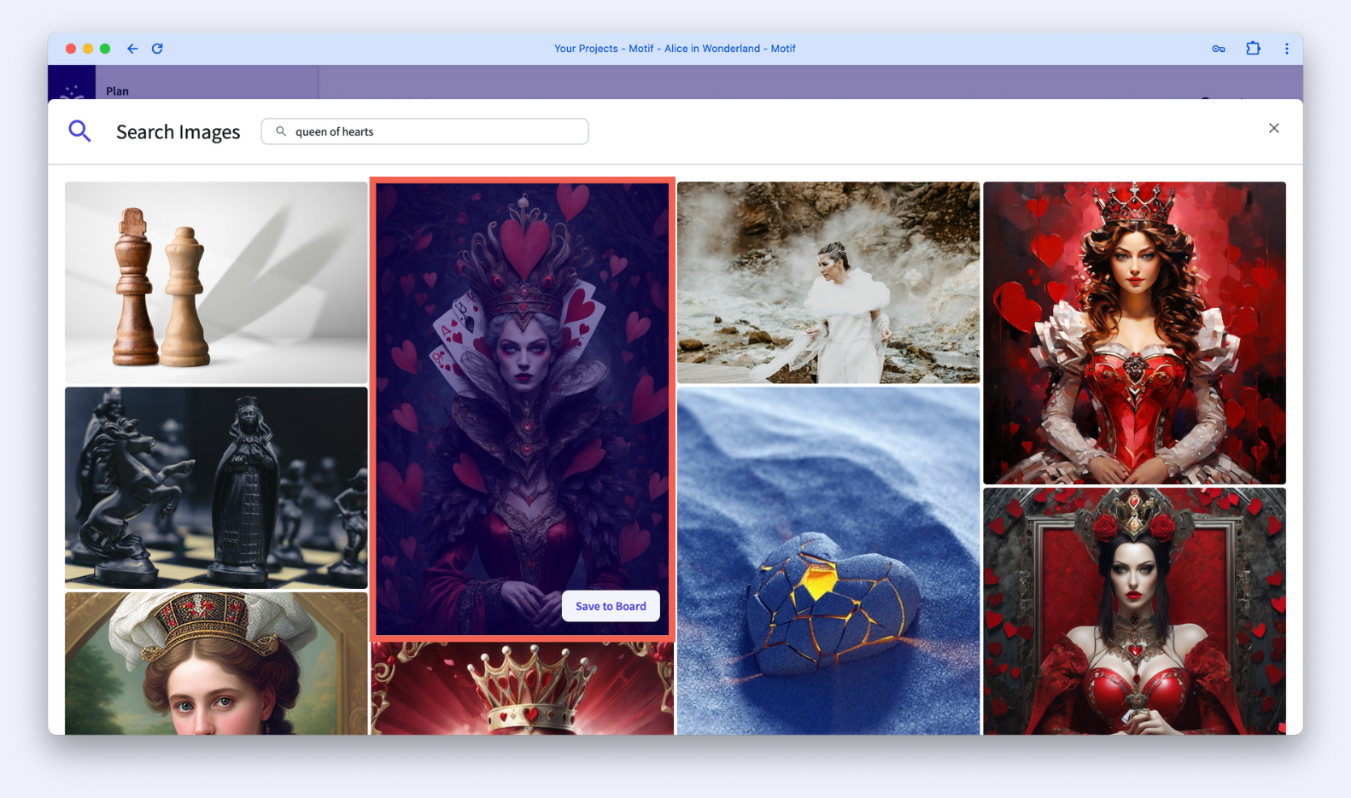
Task: Open the browser three-dot menu
Action: click(1287, 49)
